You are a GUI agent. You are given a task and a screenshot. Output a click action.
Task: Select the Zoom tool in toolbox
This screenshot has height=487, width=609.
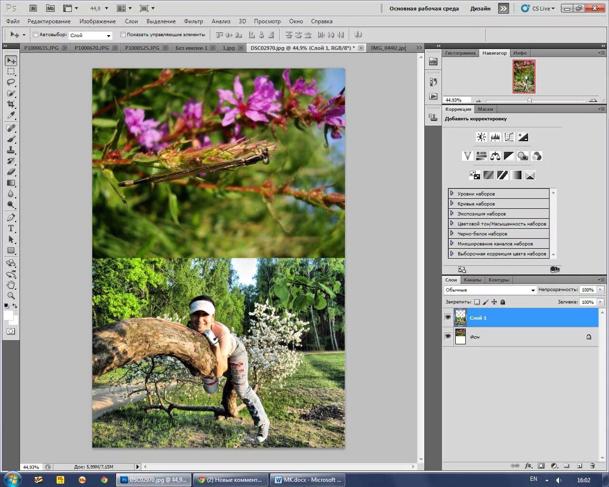pyautogui.click(x=11, y=296)
